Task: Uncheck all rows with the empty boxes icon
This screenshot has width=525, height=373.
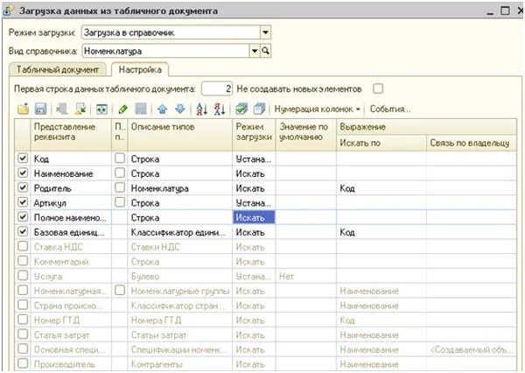Action: pos(260,109)
